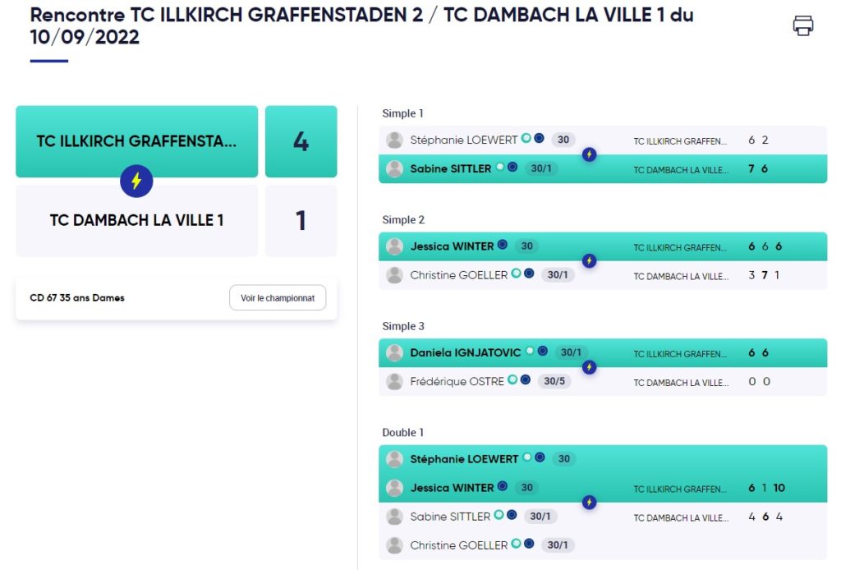Click the lightning bolt between team names
841x570 pixels.
136,181
